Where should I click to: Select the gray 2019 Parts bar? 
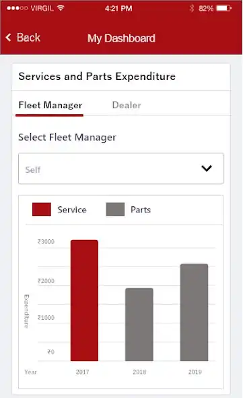tap(194, 313)
